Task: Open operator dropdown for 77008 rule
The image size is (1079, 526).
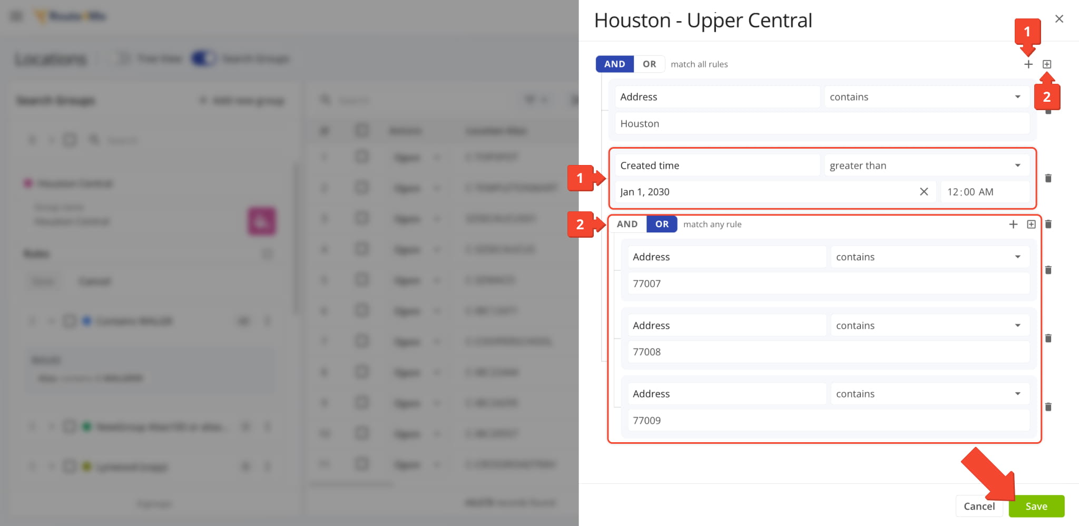Action: 930,325
